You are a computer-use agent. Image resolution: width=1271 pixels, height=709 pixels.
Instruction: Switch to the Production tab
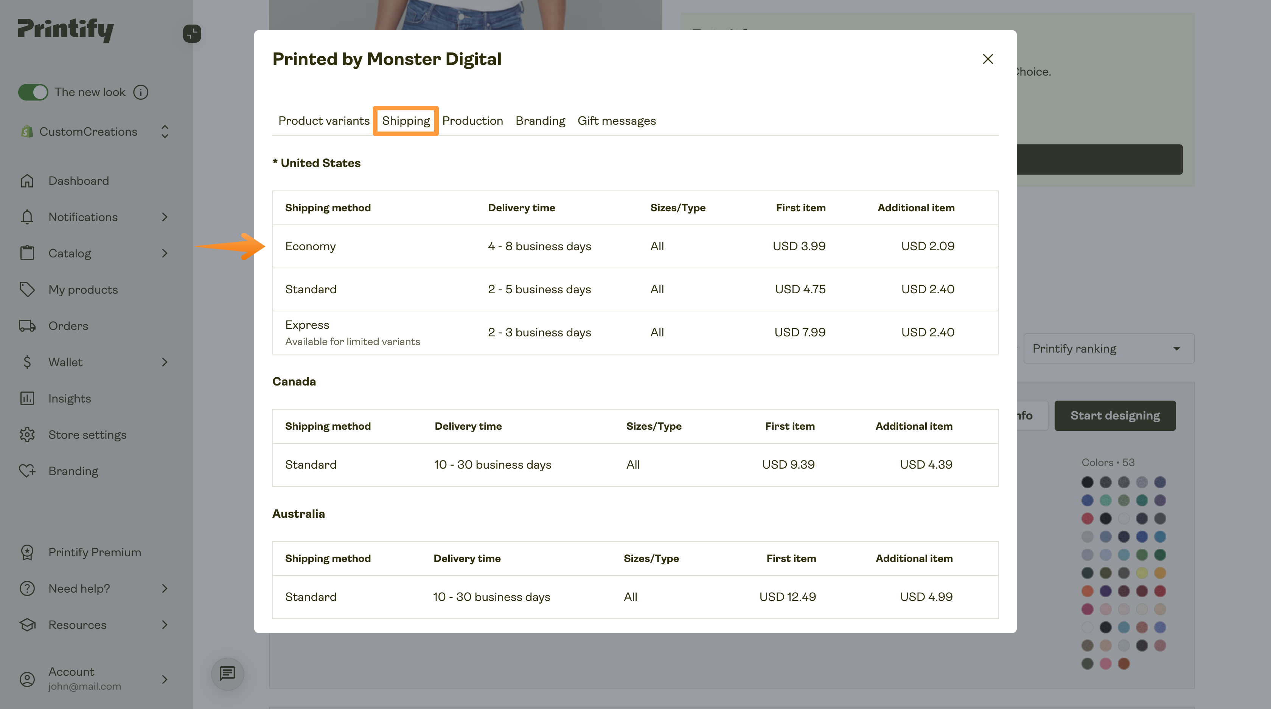[473, 121]
